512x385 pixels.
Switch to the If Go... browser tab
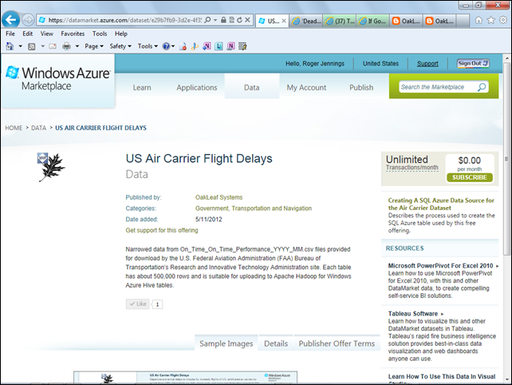tap(373, 21)
